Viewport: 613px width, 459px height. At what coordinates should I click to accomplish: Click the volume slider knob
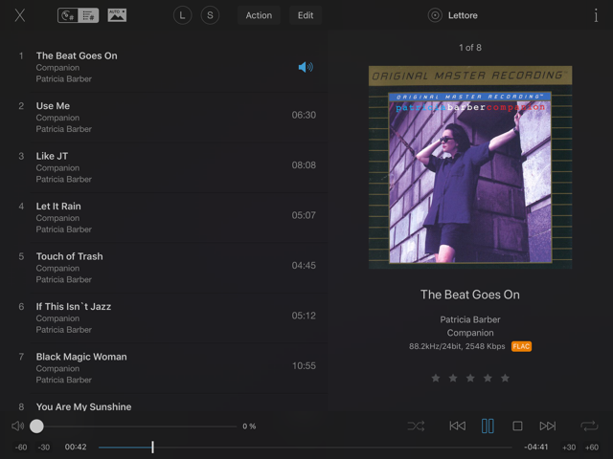pos(36,426)
